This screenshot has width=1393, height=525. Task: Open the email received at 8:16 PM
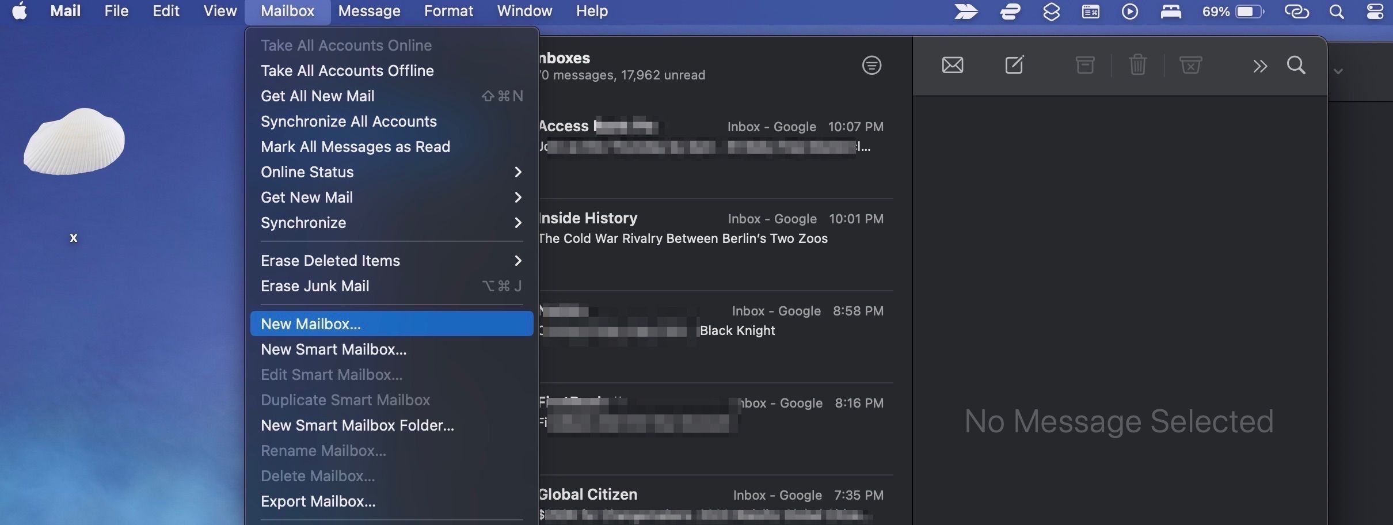tap(715, 429)
